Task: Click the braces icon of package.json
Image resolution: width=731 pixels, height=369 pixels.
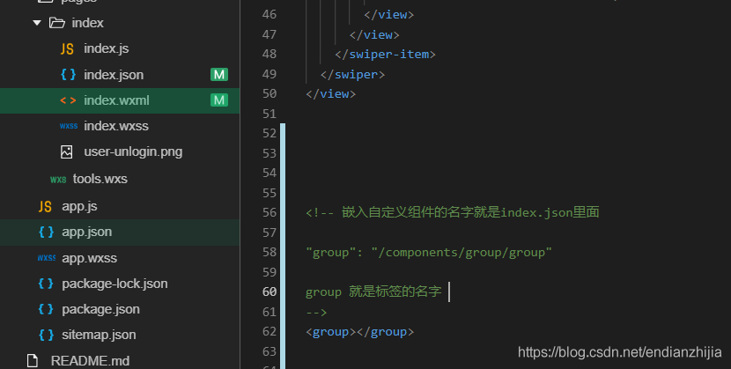Action: click(46, 309)
